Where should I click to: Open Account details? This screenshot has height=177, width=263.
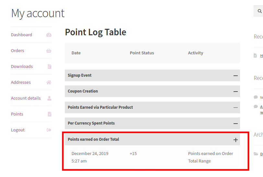(x=26, y=98)
